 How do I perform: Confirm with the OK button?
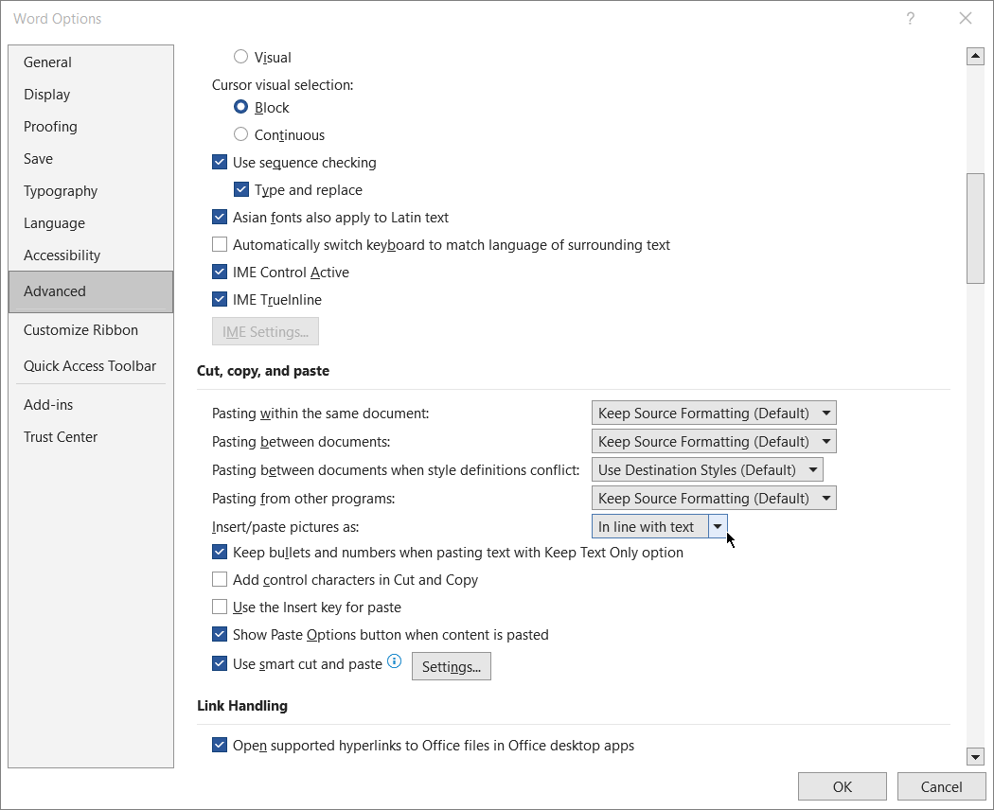click(x=842, y=786)
